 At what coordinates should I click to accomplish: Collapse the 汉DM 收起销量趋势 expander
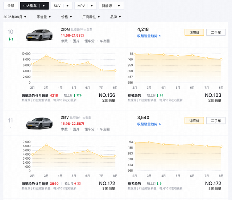(x=149, y=36)
